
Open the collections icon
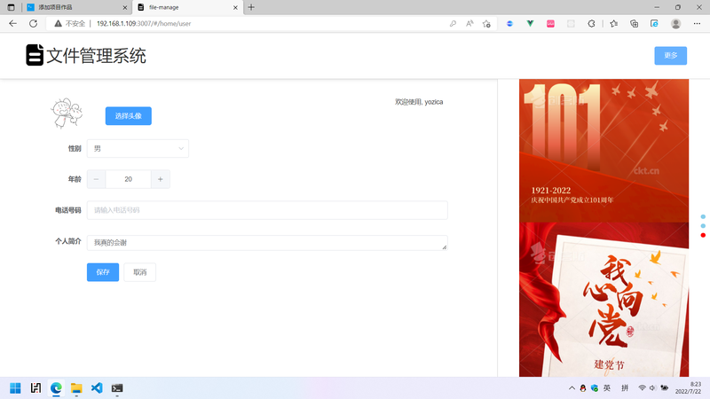635,24
